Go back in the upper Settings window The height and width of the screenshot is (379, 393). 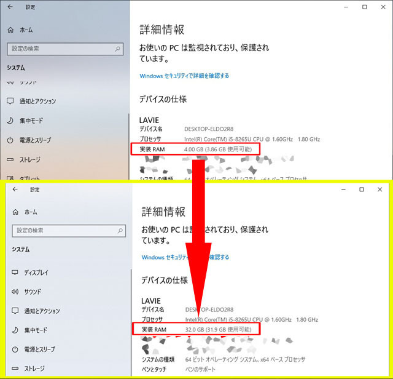tap(10, 7)
